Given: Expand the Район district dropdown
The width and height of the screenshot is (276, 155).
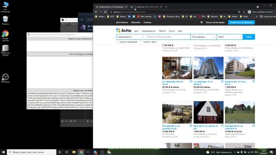Looking at the screenshot, I should tap(229, 37).
